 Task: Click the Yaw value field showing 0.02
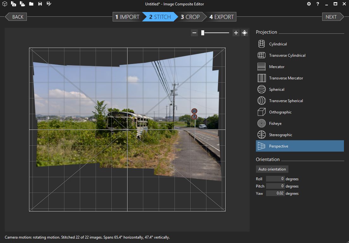tap(275, 193)
